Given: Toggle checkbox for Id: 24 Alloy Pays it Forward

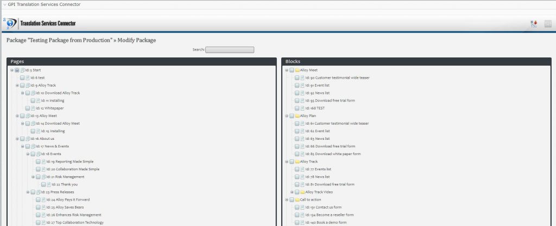Looking at the screenshot, I should click(38, 199).
